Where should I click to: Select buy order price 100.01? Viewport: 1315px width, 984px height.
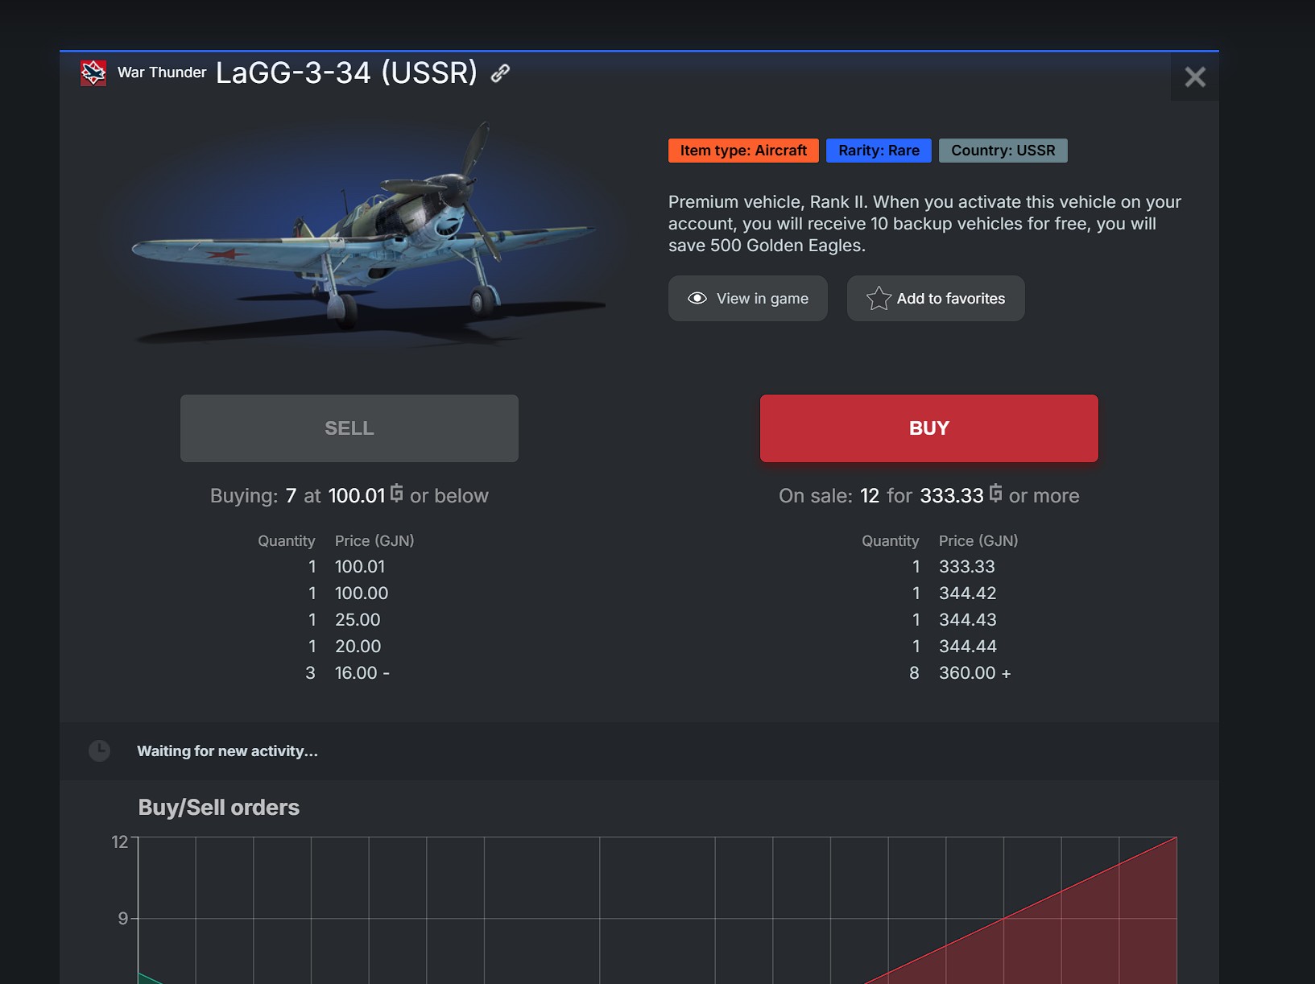point(360,567)
